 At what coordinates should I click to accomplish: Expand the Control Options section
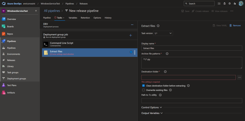(x=152, y=107)
